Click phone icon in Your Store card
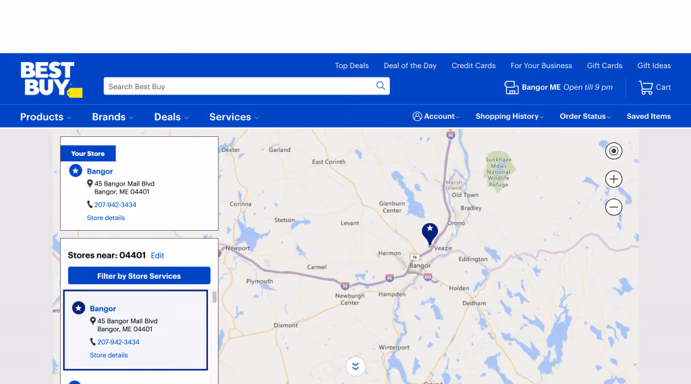The width and height of the screenshot is (691, 384). click(90, 204)
